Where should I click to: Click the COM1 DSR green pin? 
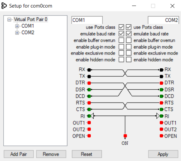(x=89, y=89)
